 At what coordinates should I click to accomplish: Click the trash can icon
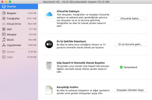pos(49,66)
